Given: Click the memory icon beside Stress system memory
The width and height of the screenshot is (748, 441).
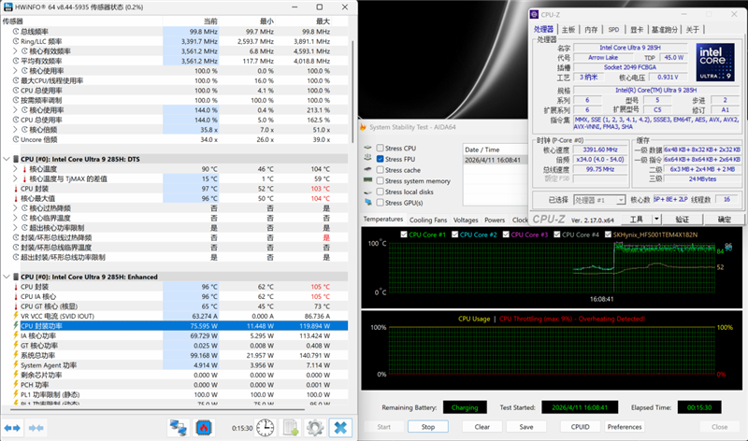Looking at the screenshot, I should 367,180.
